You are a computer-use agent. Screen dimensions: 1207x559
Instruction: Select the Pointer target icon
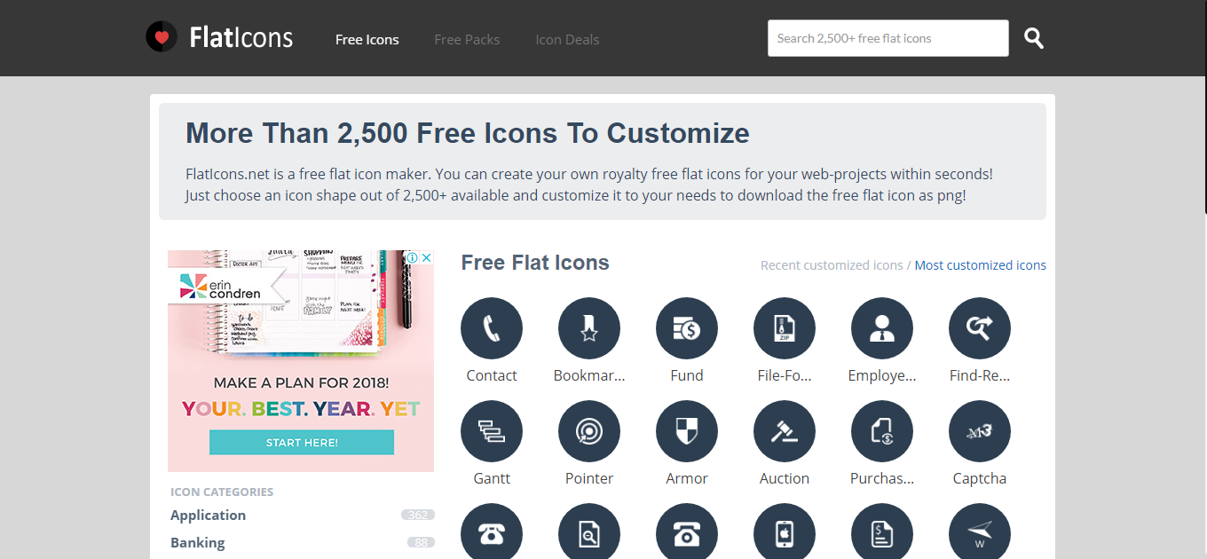[589, 432]
